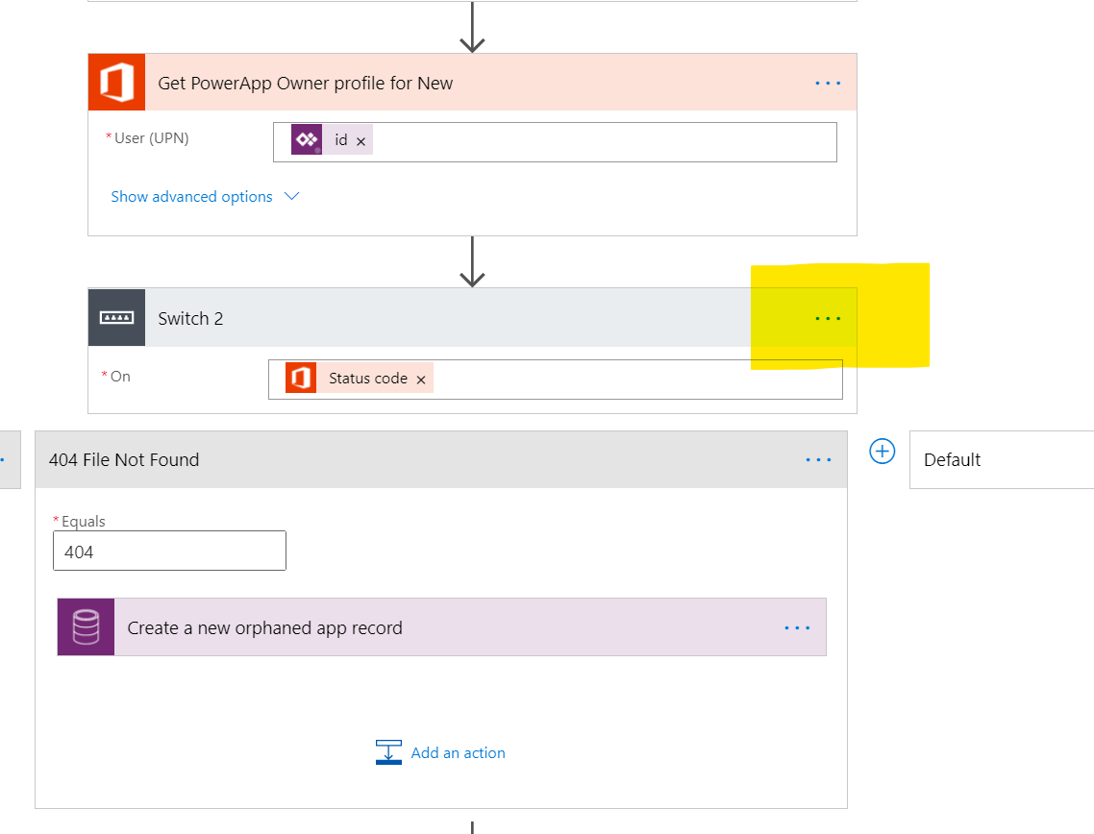This screenshot has width=1094, height=834.
Task: Add a new case with the plus button
Action: 882,452
